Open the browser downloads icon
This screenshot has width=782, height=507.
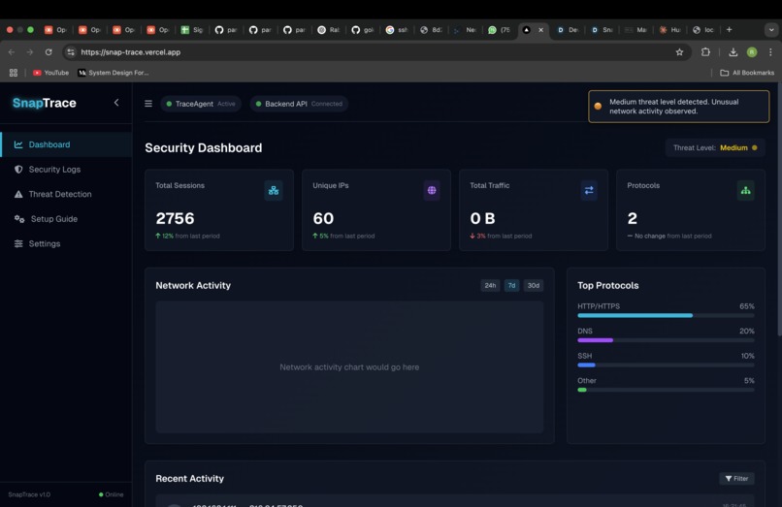pyautogui.click(x=733, y=51)
